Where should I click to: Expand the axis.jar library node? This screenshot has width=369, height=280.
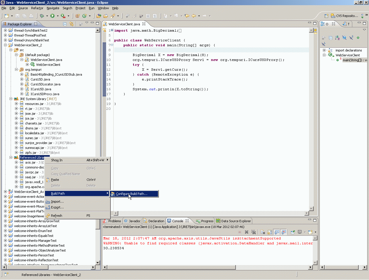[x=16, y=162]
